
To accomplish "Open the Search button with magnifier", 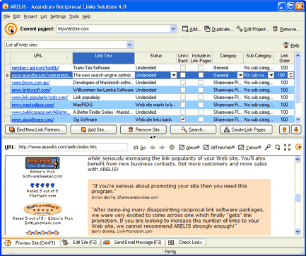I will click(193, 129).
